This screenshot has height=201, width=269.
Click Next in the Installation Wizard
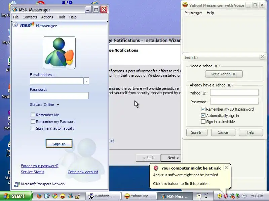tap(171, 158)
